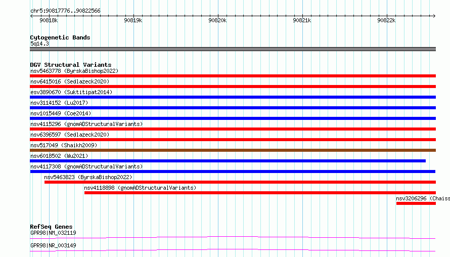450x257 pixels.
Task: Click the red bar under nsv6415016
Action: tap(233, 87)
